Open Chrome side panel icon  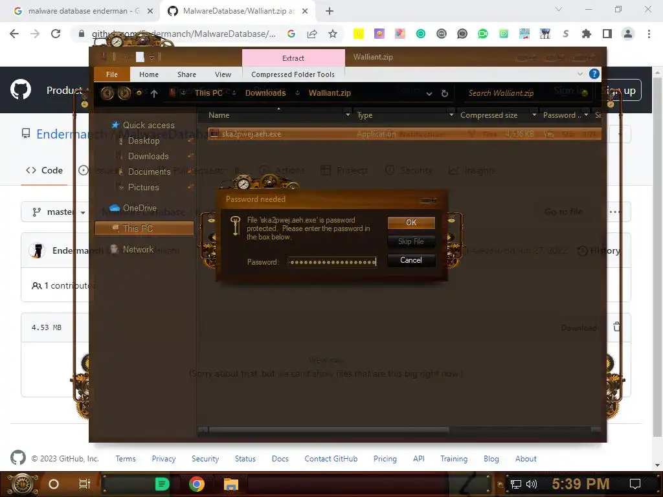click(607, 34)
